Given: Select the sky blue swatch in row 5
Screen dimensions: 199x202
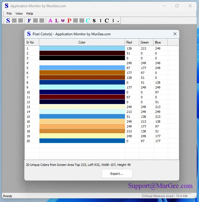Looking at the screenshot, I should [x=82, y=68].
